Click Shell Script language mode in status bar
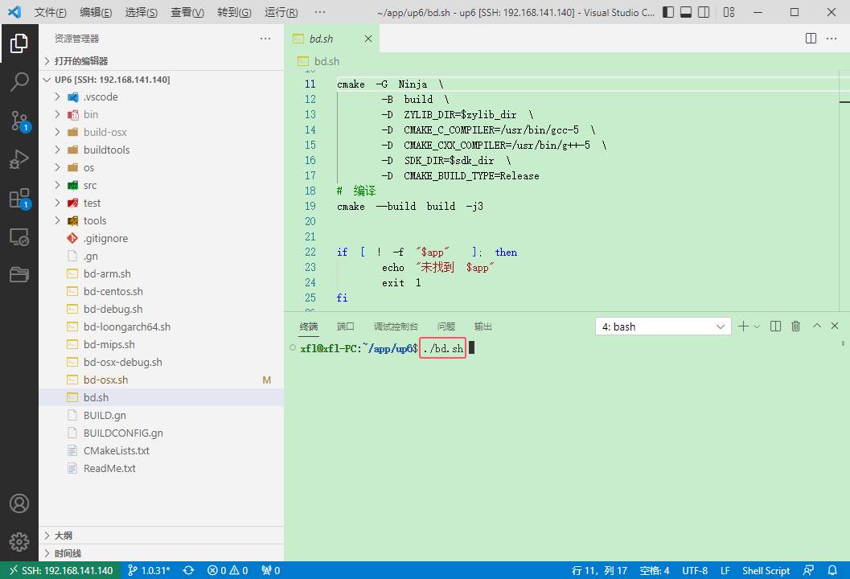 coord(766,570)
